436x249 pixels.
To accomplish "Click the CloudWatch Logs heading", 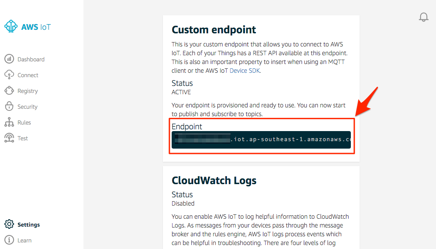I will pyautogui.click(x=214, y=181).
